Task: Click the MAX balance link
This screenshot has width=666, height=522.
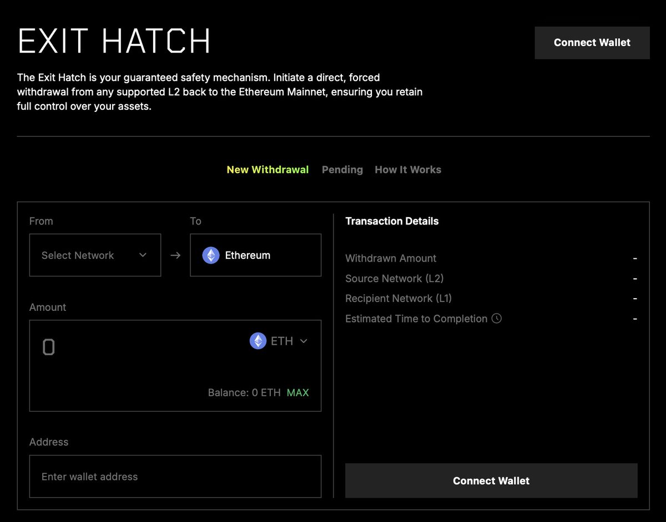Action: pos(298,392)
